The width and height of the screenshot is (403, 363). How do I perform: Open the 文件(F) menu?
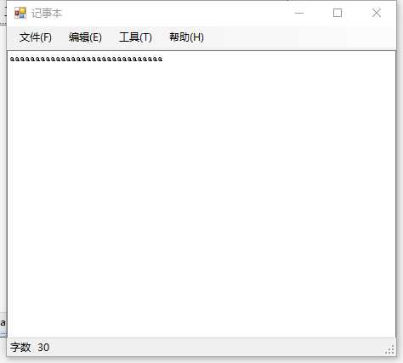click(36, 37)
